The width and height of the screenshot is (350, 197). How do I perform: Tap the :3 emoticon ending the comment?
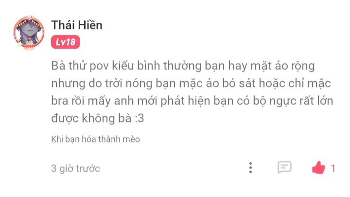point(140,118)
